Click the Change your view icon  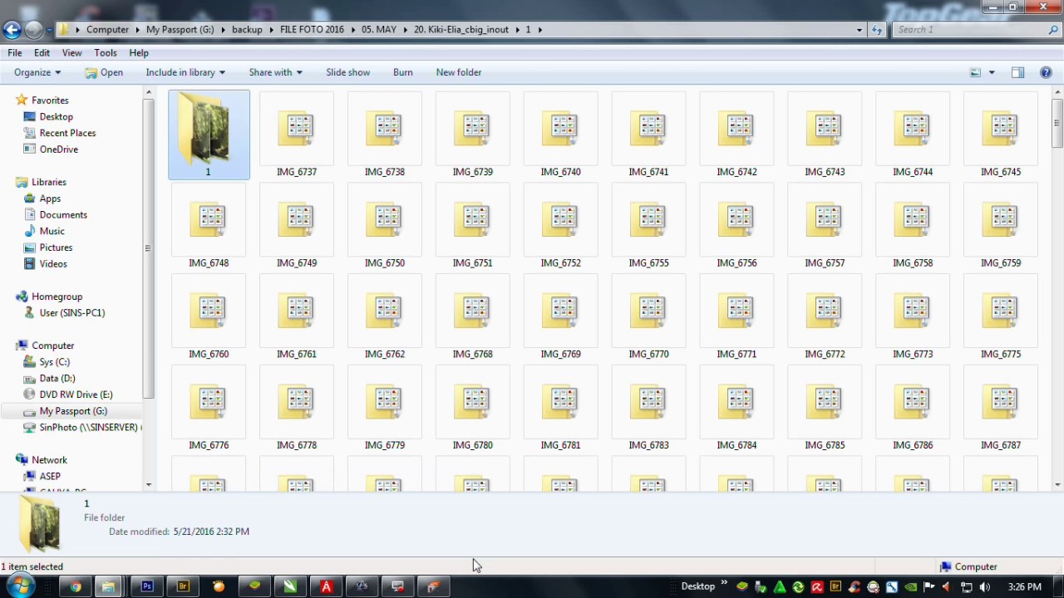[x=976, y=72]
